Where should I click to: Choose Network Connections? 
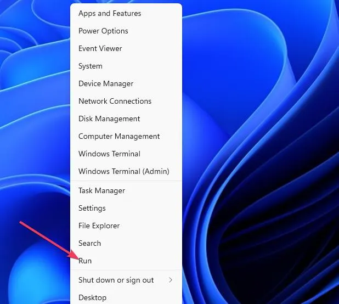126,101
